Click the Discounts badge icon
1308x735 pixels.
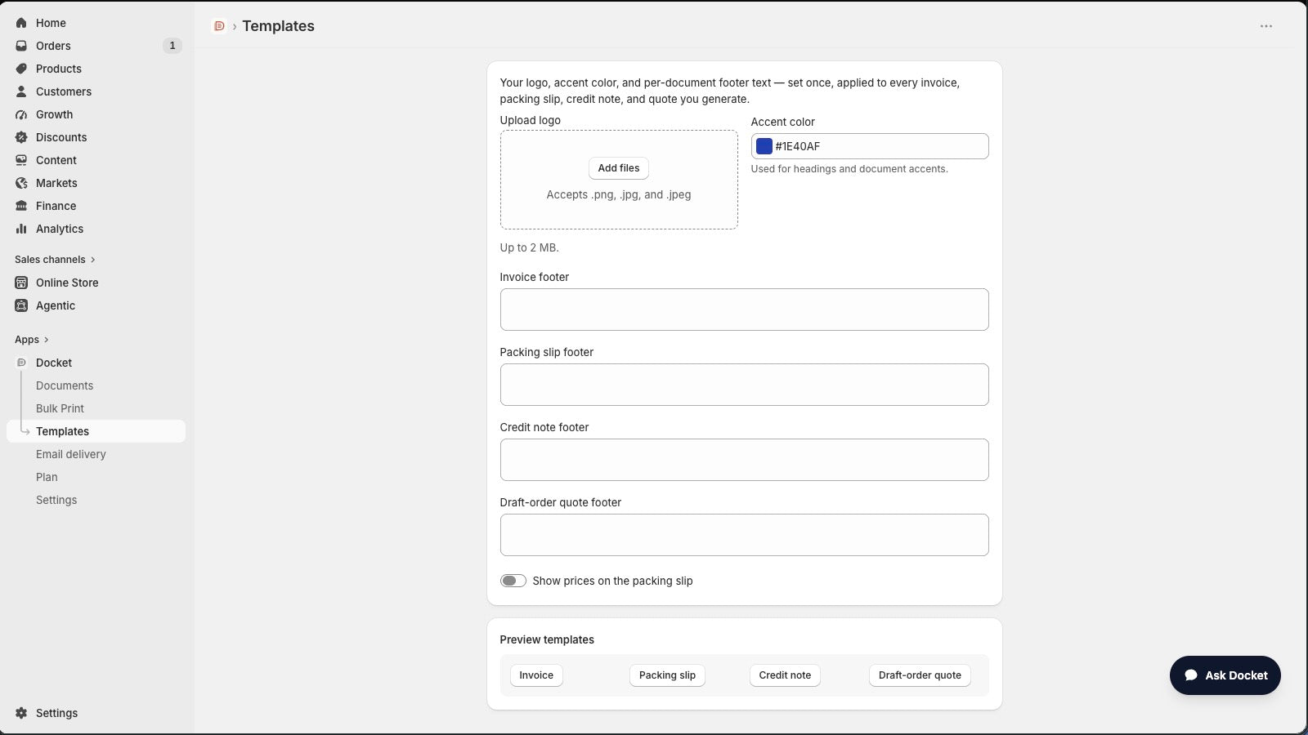click(x=21, y=137)
